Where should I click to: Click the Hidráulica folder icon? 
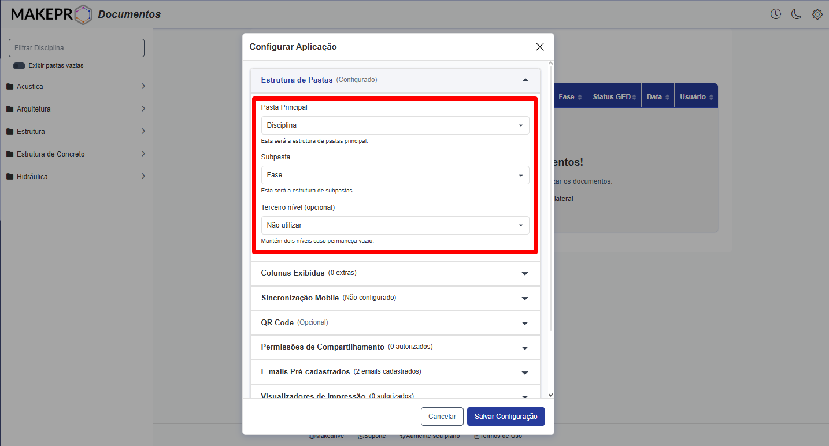click(10, 177)
